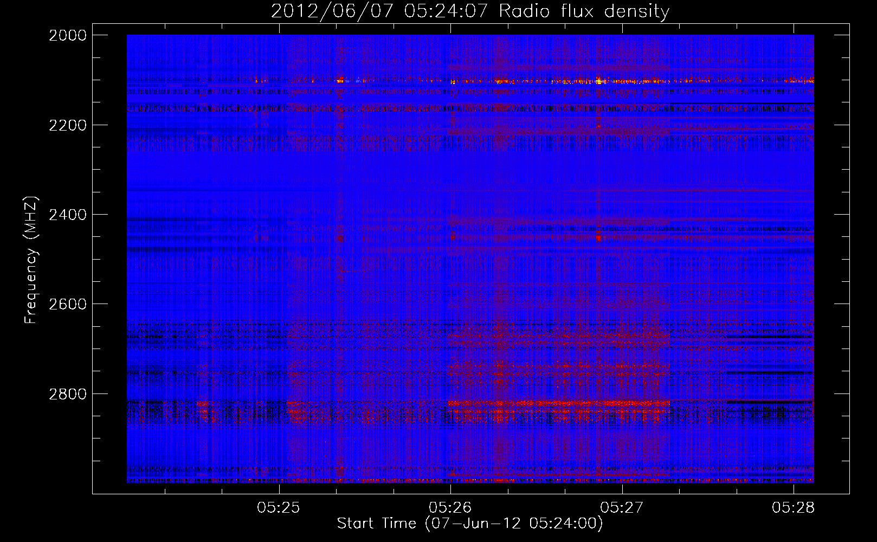Click the 2000 frequency axis label
Screen dimensions: 877x542
click(x=68, y=35)
